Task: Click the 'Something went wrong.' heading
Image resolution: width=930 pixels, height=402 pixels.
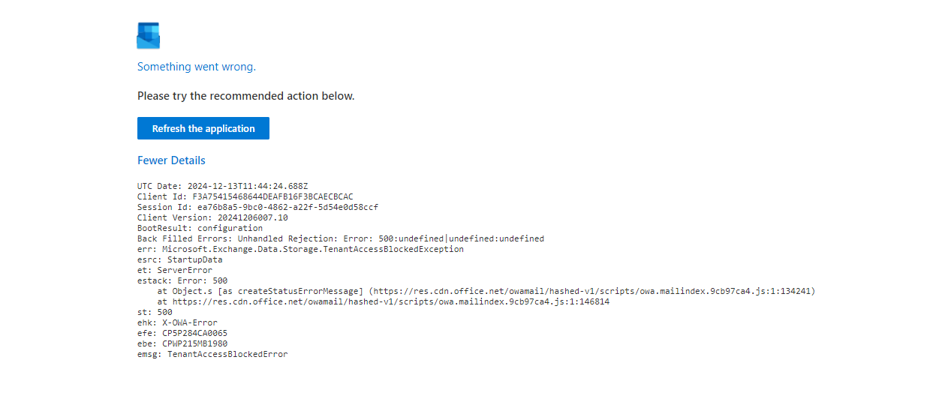Action: click(x=196, y=67)
